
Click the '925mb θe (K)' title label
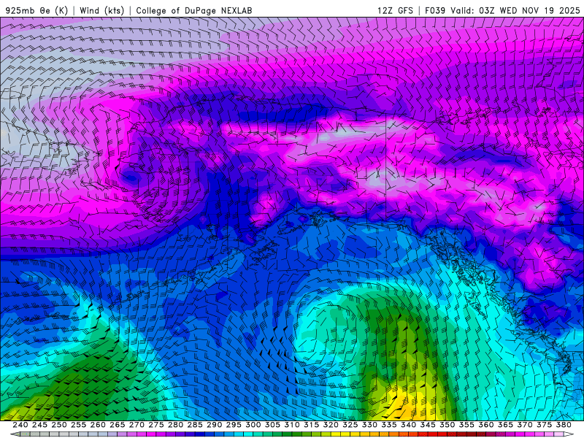pos(36,10)
